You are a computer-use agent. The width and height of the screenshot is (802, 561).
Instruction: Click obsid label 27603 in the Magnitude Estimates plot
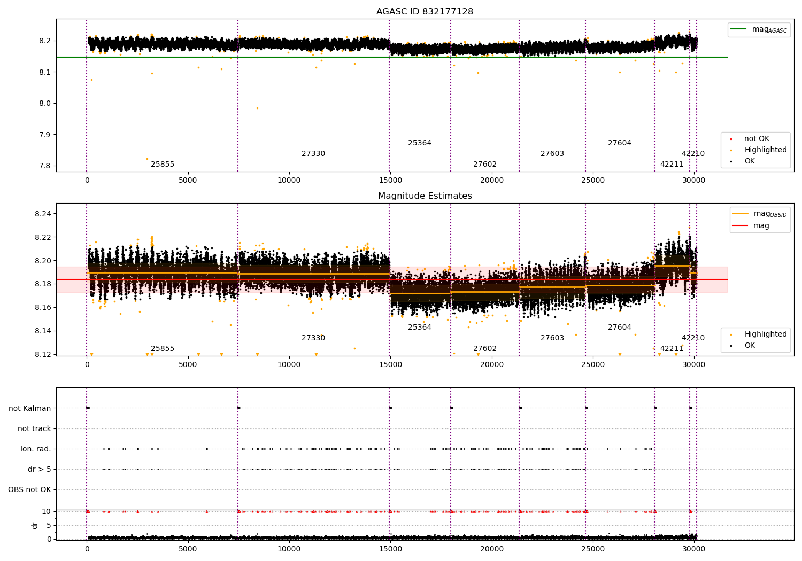(x=552, y=338)
